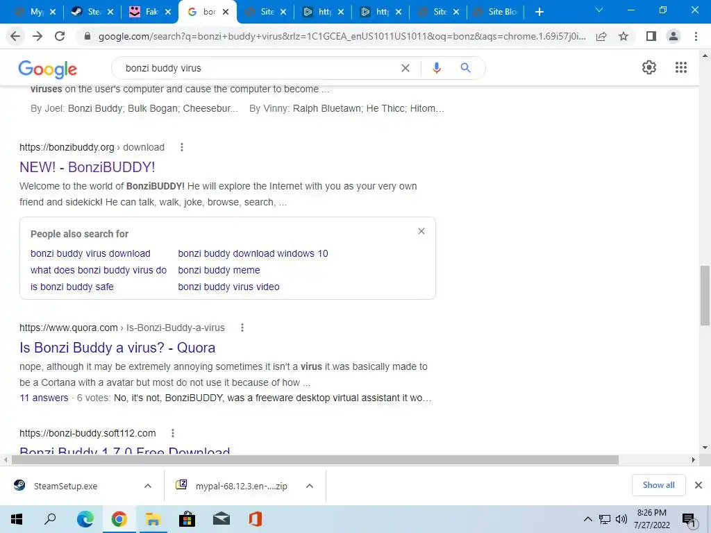The image size is (711, 533).
Task: Expand SteamSetup.exe download options
Action: pyautogui.click(x=148, y=486)
